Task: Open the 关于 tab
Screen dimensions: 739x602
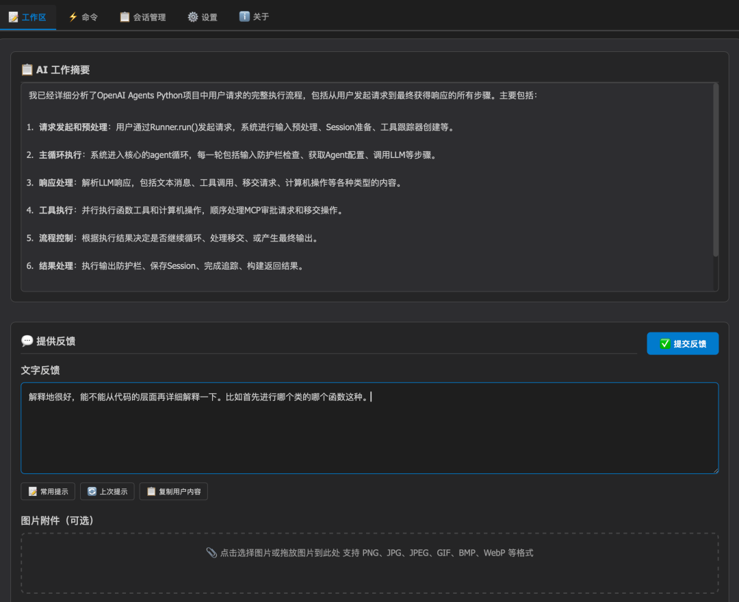Action: pyautogui.click(x=255, y=17)
